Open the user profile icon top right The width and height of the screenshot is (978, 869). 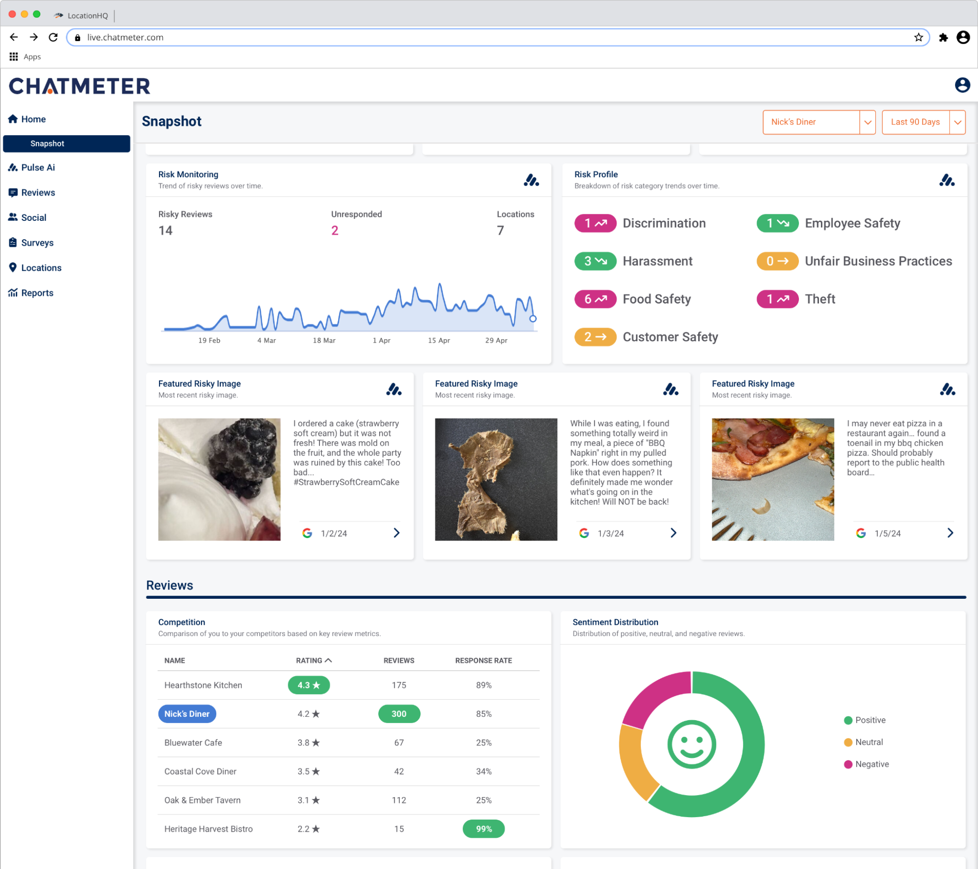tap(963, 85)
